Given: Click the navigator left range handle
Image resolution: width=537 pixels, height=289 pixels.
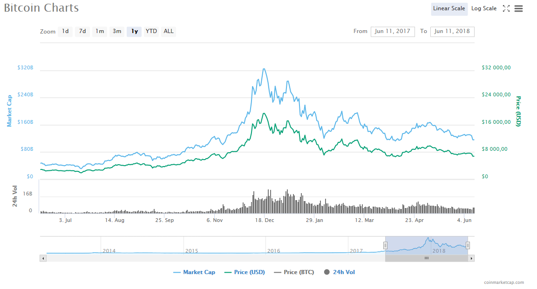Looking at the screenshot, I should pos(385,245).
